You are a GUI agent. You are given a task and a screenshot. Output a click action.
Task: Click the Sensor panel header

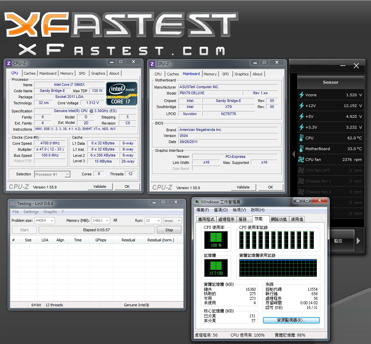pyautogui.click(x=331, y=82)
